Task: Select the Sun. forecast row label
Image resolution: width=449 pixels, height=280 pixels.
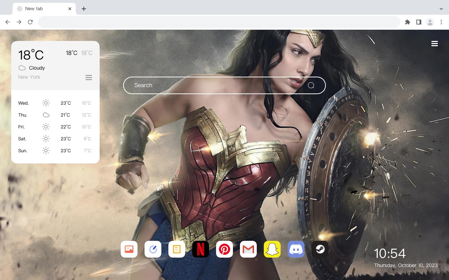Action: point(23,151)
